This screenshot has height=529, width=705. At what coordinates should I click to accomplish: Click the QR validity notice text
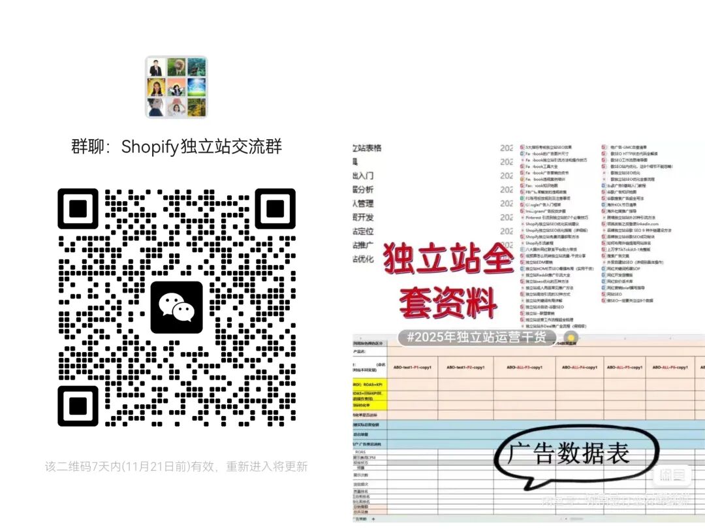(176, 466)
